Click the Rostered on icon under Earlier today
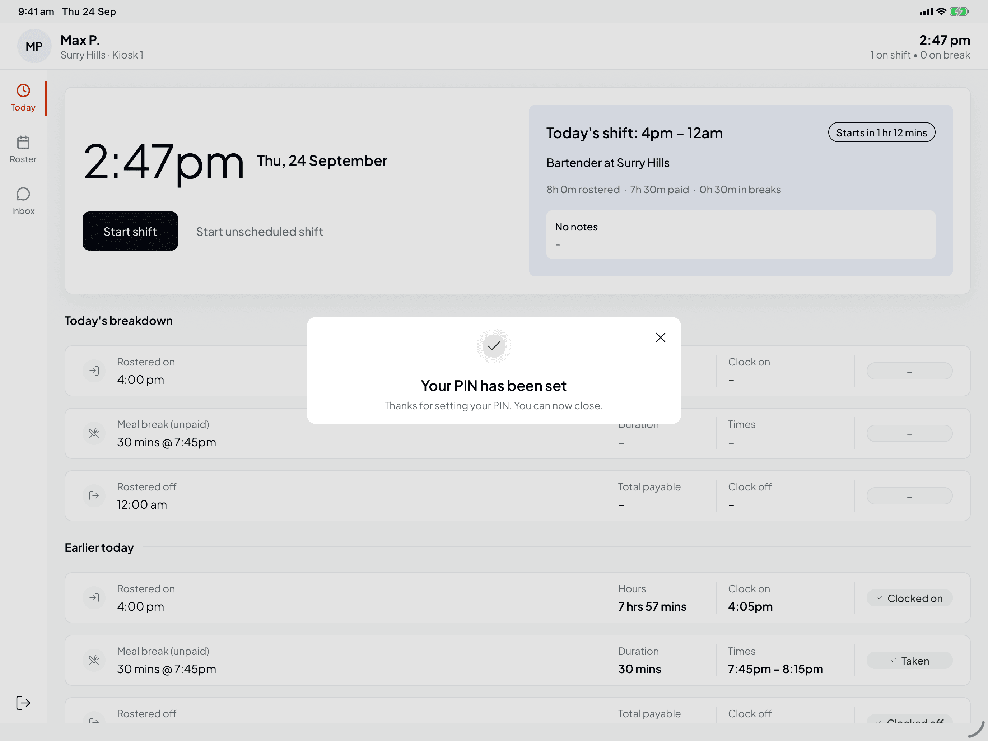This screenshot has width=988, height=741. click(94, 598)
